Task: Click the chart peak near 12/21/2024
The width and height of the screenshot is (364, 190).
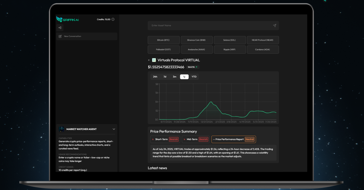Action: pos(211,102)
